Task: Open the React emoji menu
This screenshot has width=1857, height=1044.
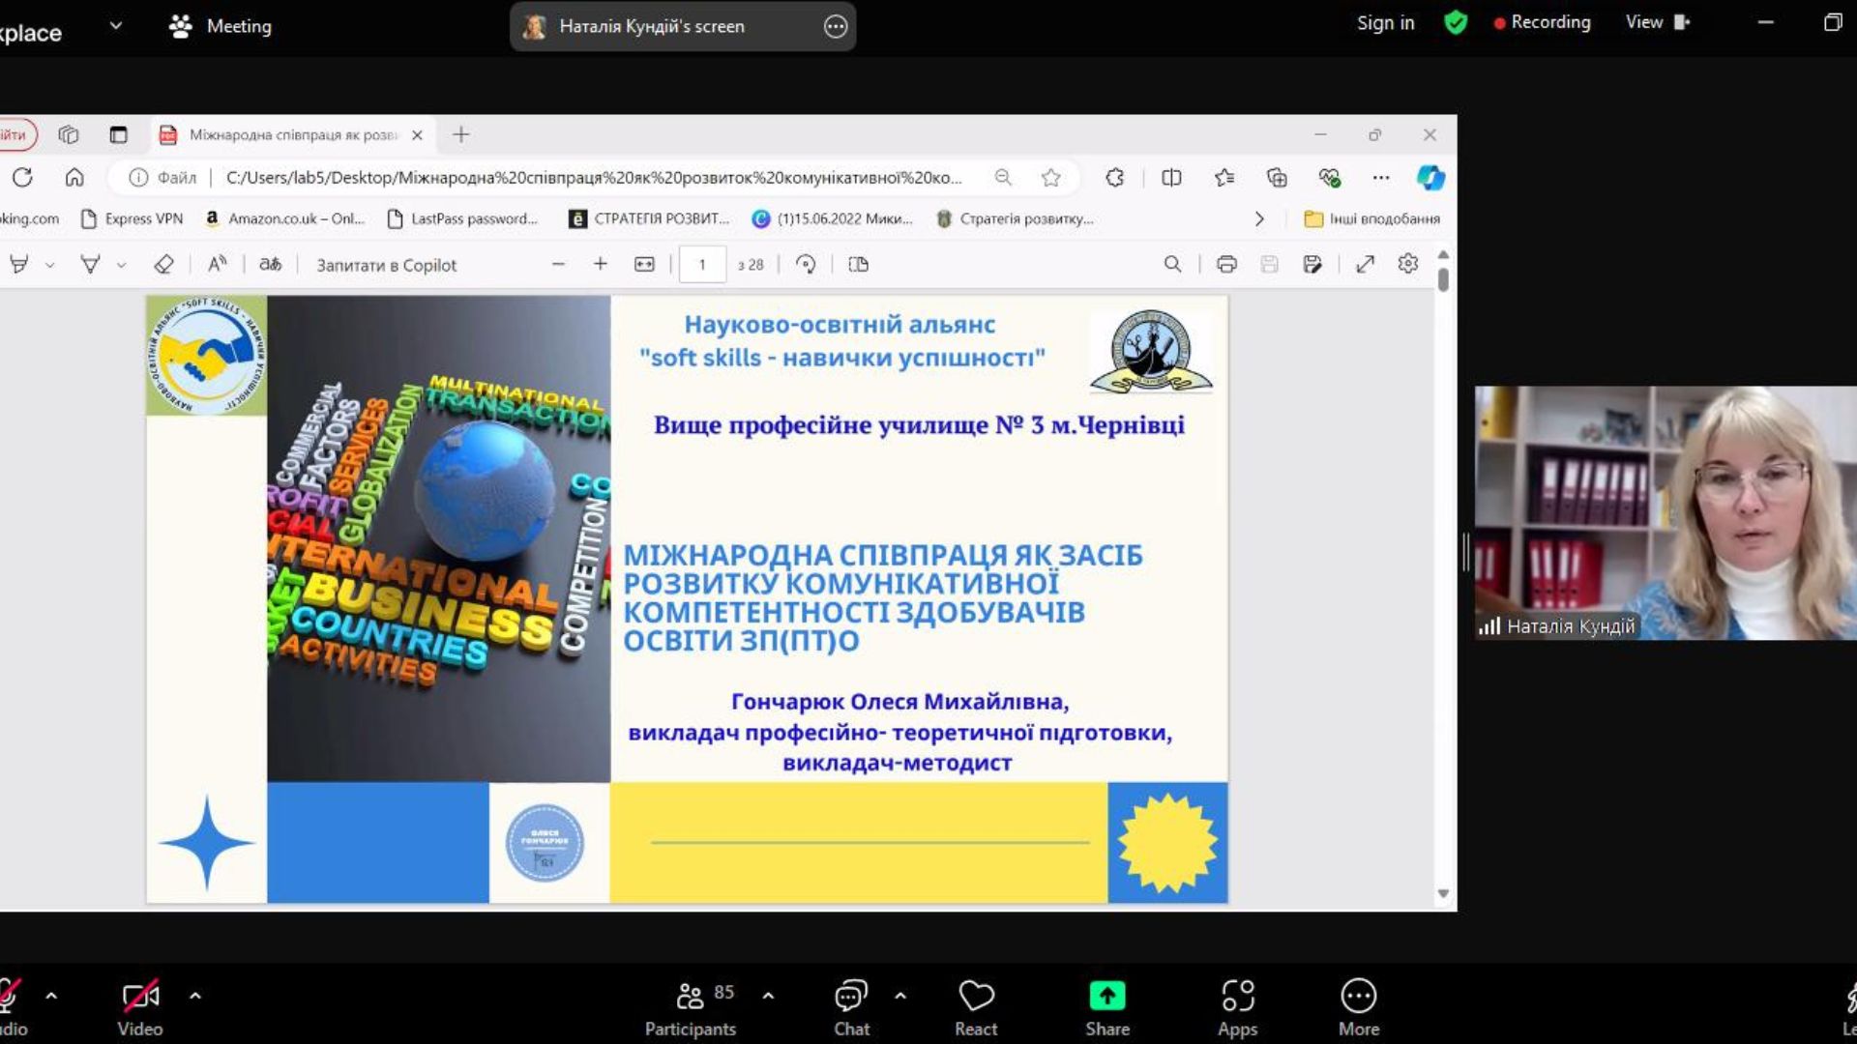Action: (x=976, y=1007)
